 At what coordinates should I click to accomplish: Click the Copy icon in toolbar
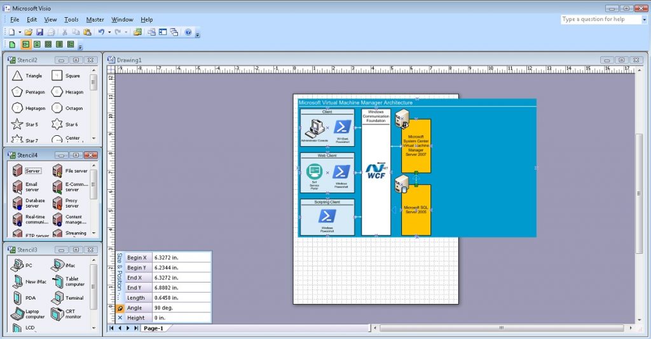(x=76, y=32)
